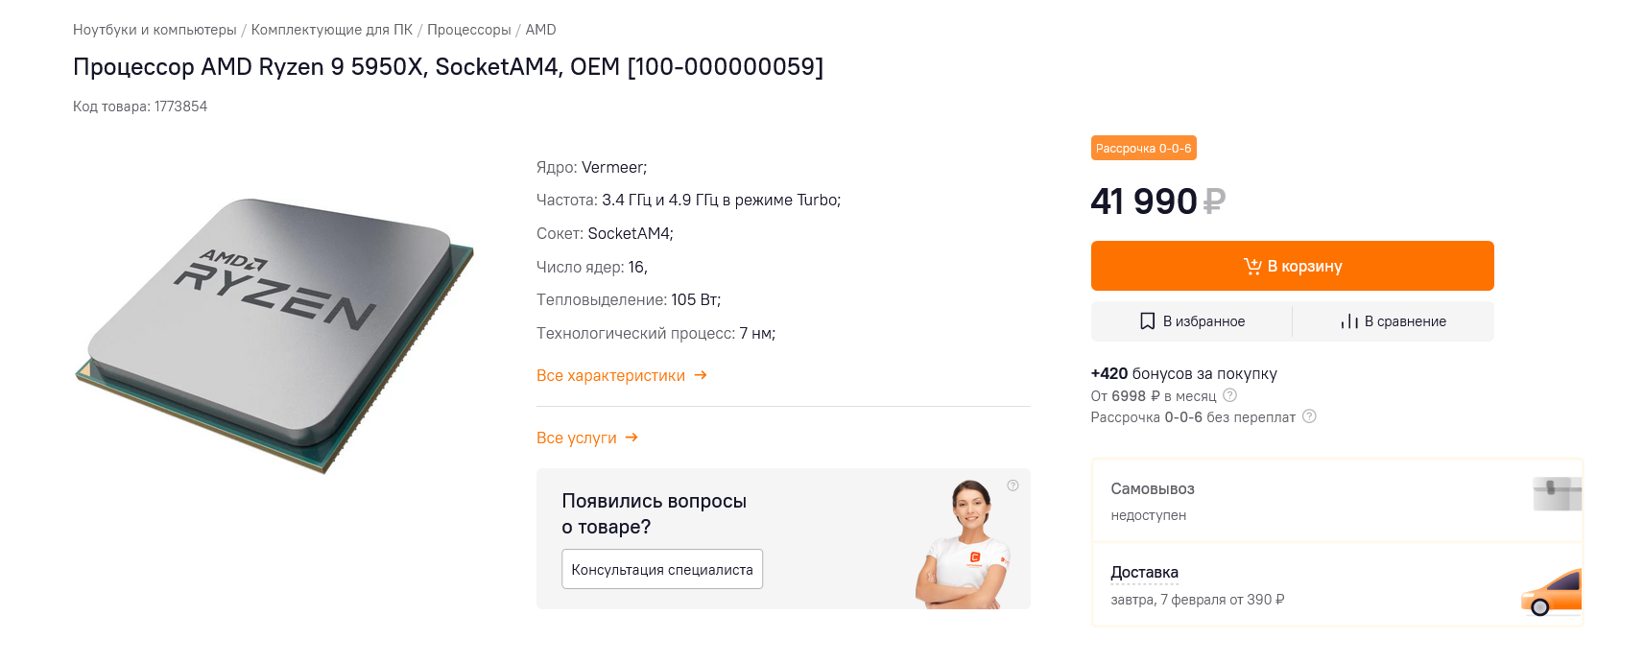This screenshot has width=1644, height=663.
Task: Go to the Ноутбуки и компьютеры breadcrumb
Action: [x=155, y=30]
